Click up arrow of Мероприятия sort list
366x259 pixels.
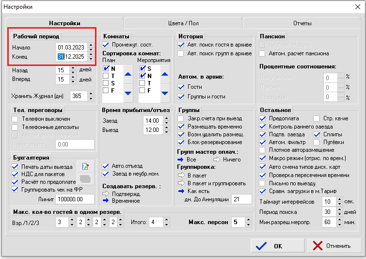tap(164, 74)
